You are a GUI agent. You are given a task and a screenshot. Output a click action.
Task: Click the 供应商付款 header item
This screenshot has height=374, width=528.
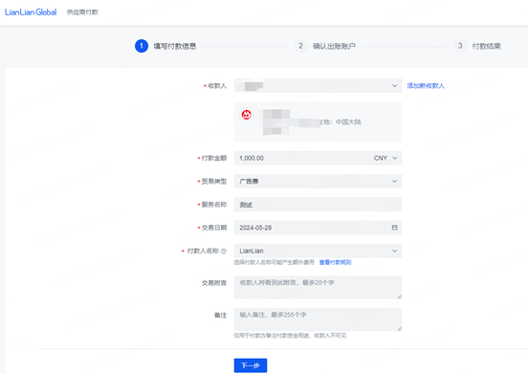[x=82, y=12]
